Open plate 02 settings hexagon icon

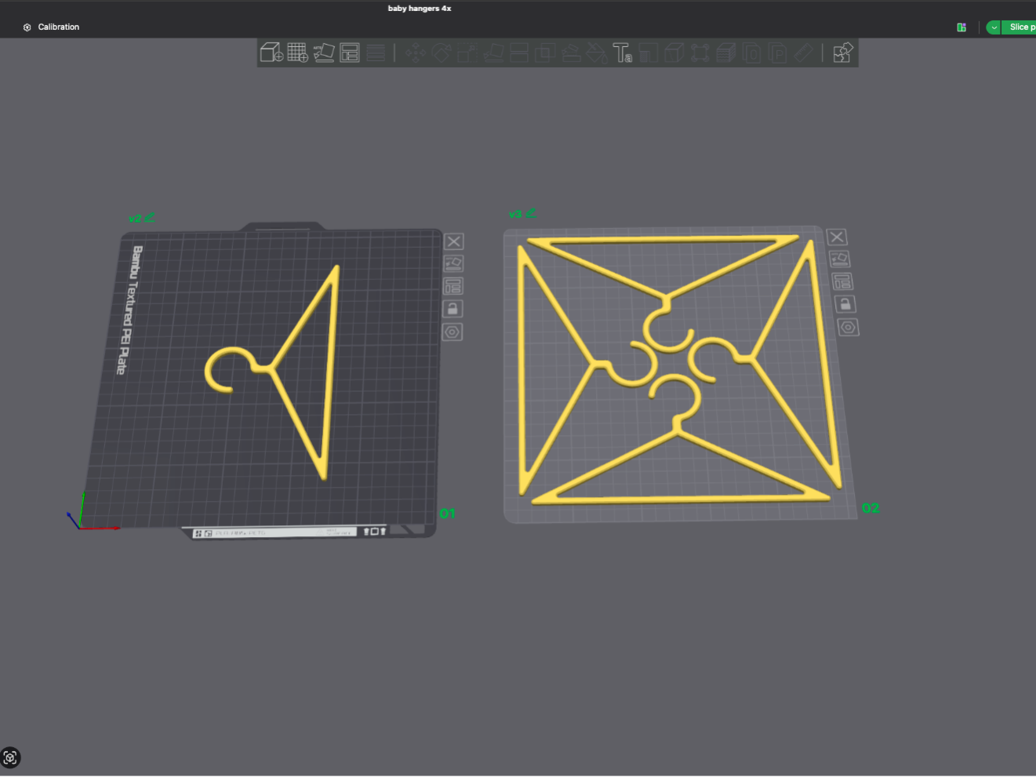pos(848,327)
